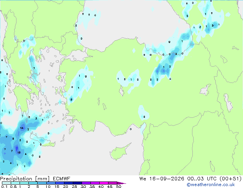Click the 16 mm precipitation value marker

[x=19, y=152]
